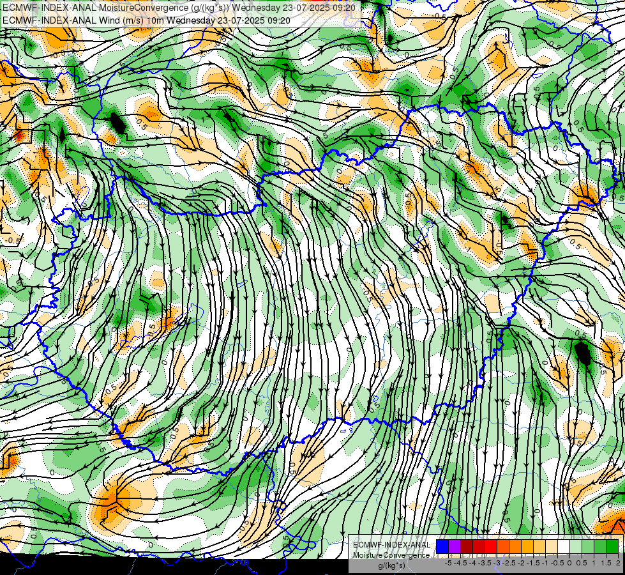Click the white legend color swatch
Screen dimensions: 625x575
(564, 546)
